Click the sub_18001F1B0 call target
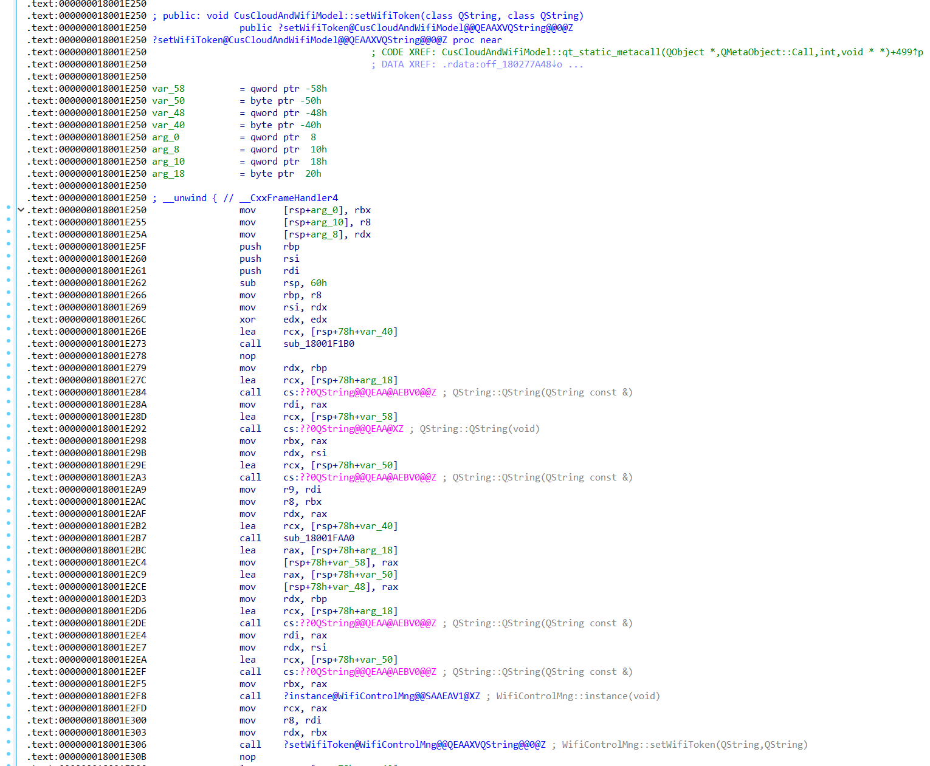Image resolution: width=930 pixels, height=766 pixels. tap(319, 344)
